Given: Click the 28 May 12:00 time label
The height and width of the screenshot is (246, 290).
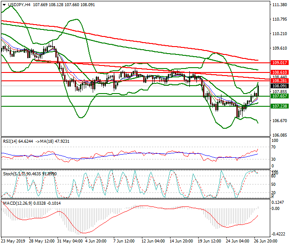Looking at the screenshot, I should [42, 241].
